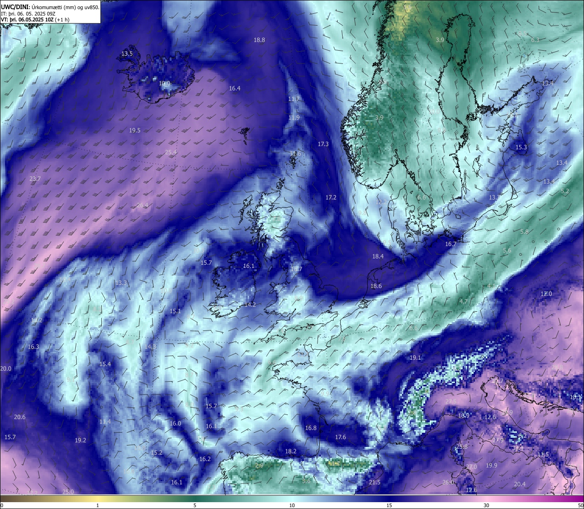This screenshot has width=584, height=509.
Task: Click the 16.7 value on the Baltic coast
Action: pyautogui.click(x=451, y=244)
